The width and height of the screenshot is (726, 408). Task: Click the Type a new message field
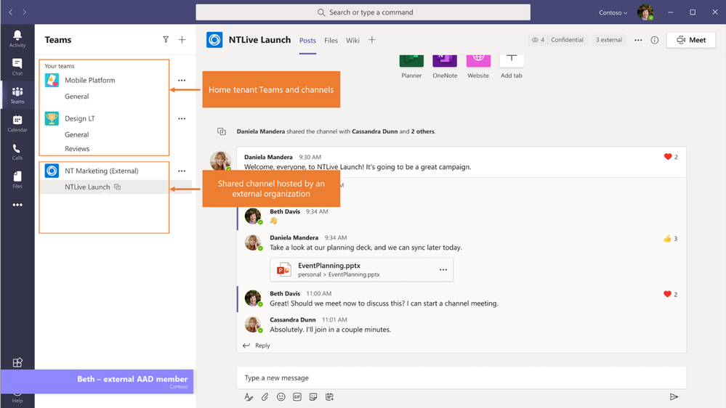[x=461, y=378]
